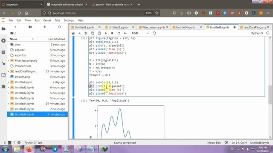Open the File menu
The width and height of the screenshot is (273, 153).
coord(11,20)
